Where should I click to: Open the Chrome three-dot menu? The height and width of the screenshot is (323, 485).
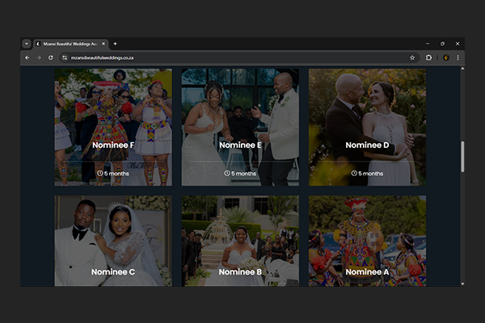tap(458, 58)
